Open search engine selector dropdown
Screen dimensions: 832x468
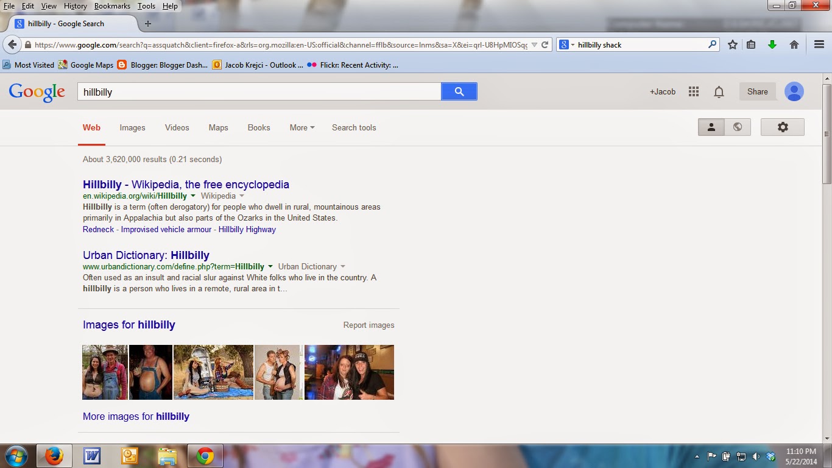pyautogui.click(x=566, y=44)
